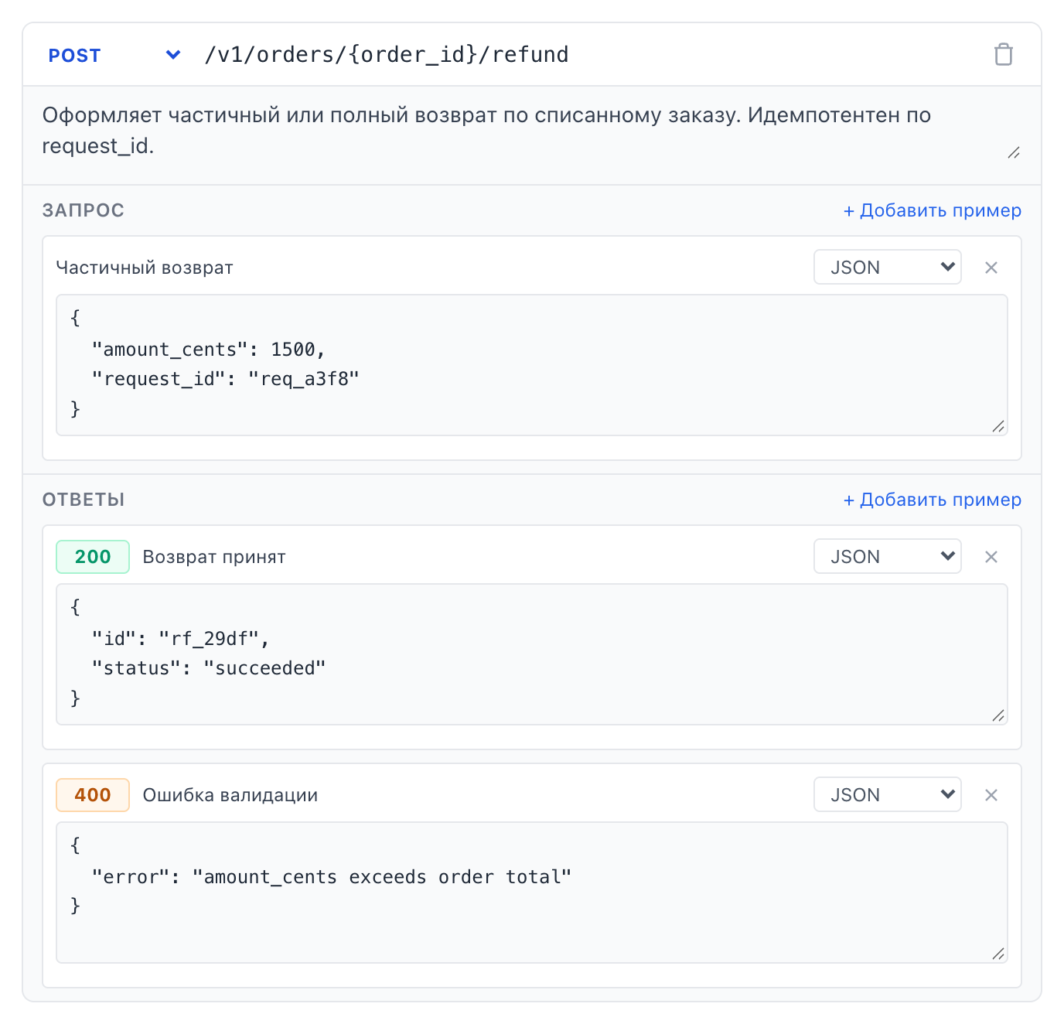
Task: Delete endpoint with the trash icon
Action: tap(1003, 55)
